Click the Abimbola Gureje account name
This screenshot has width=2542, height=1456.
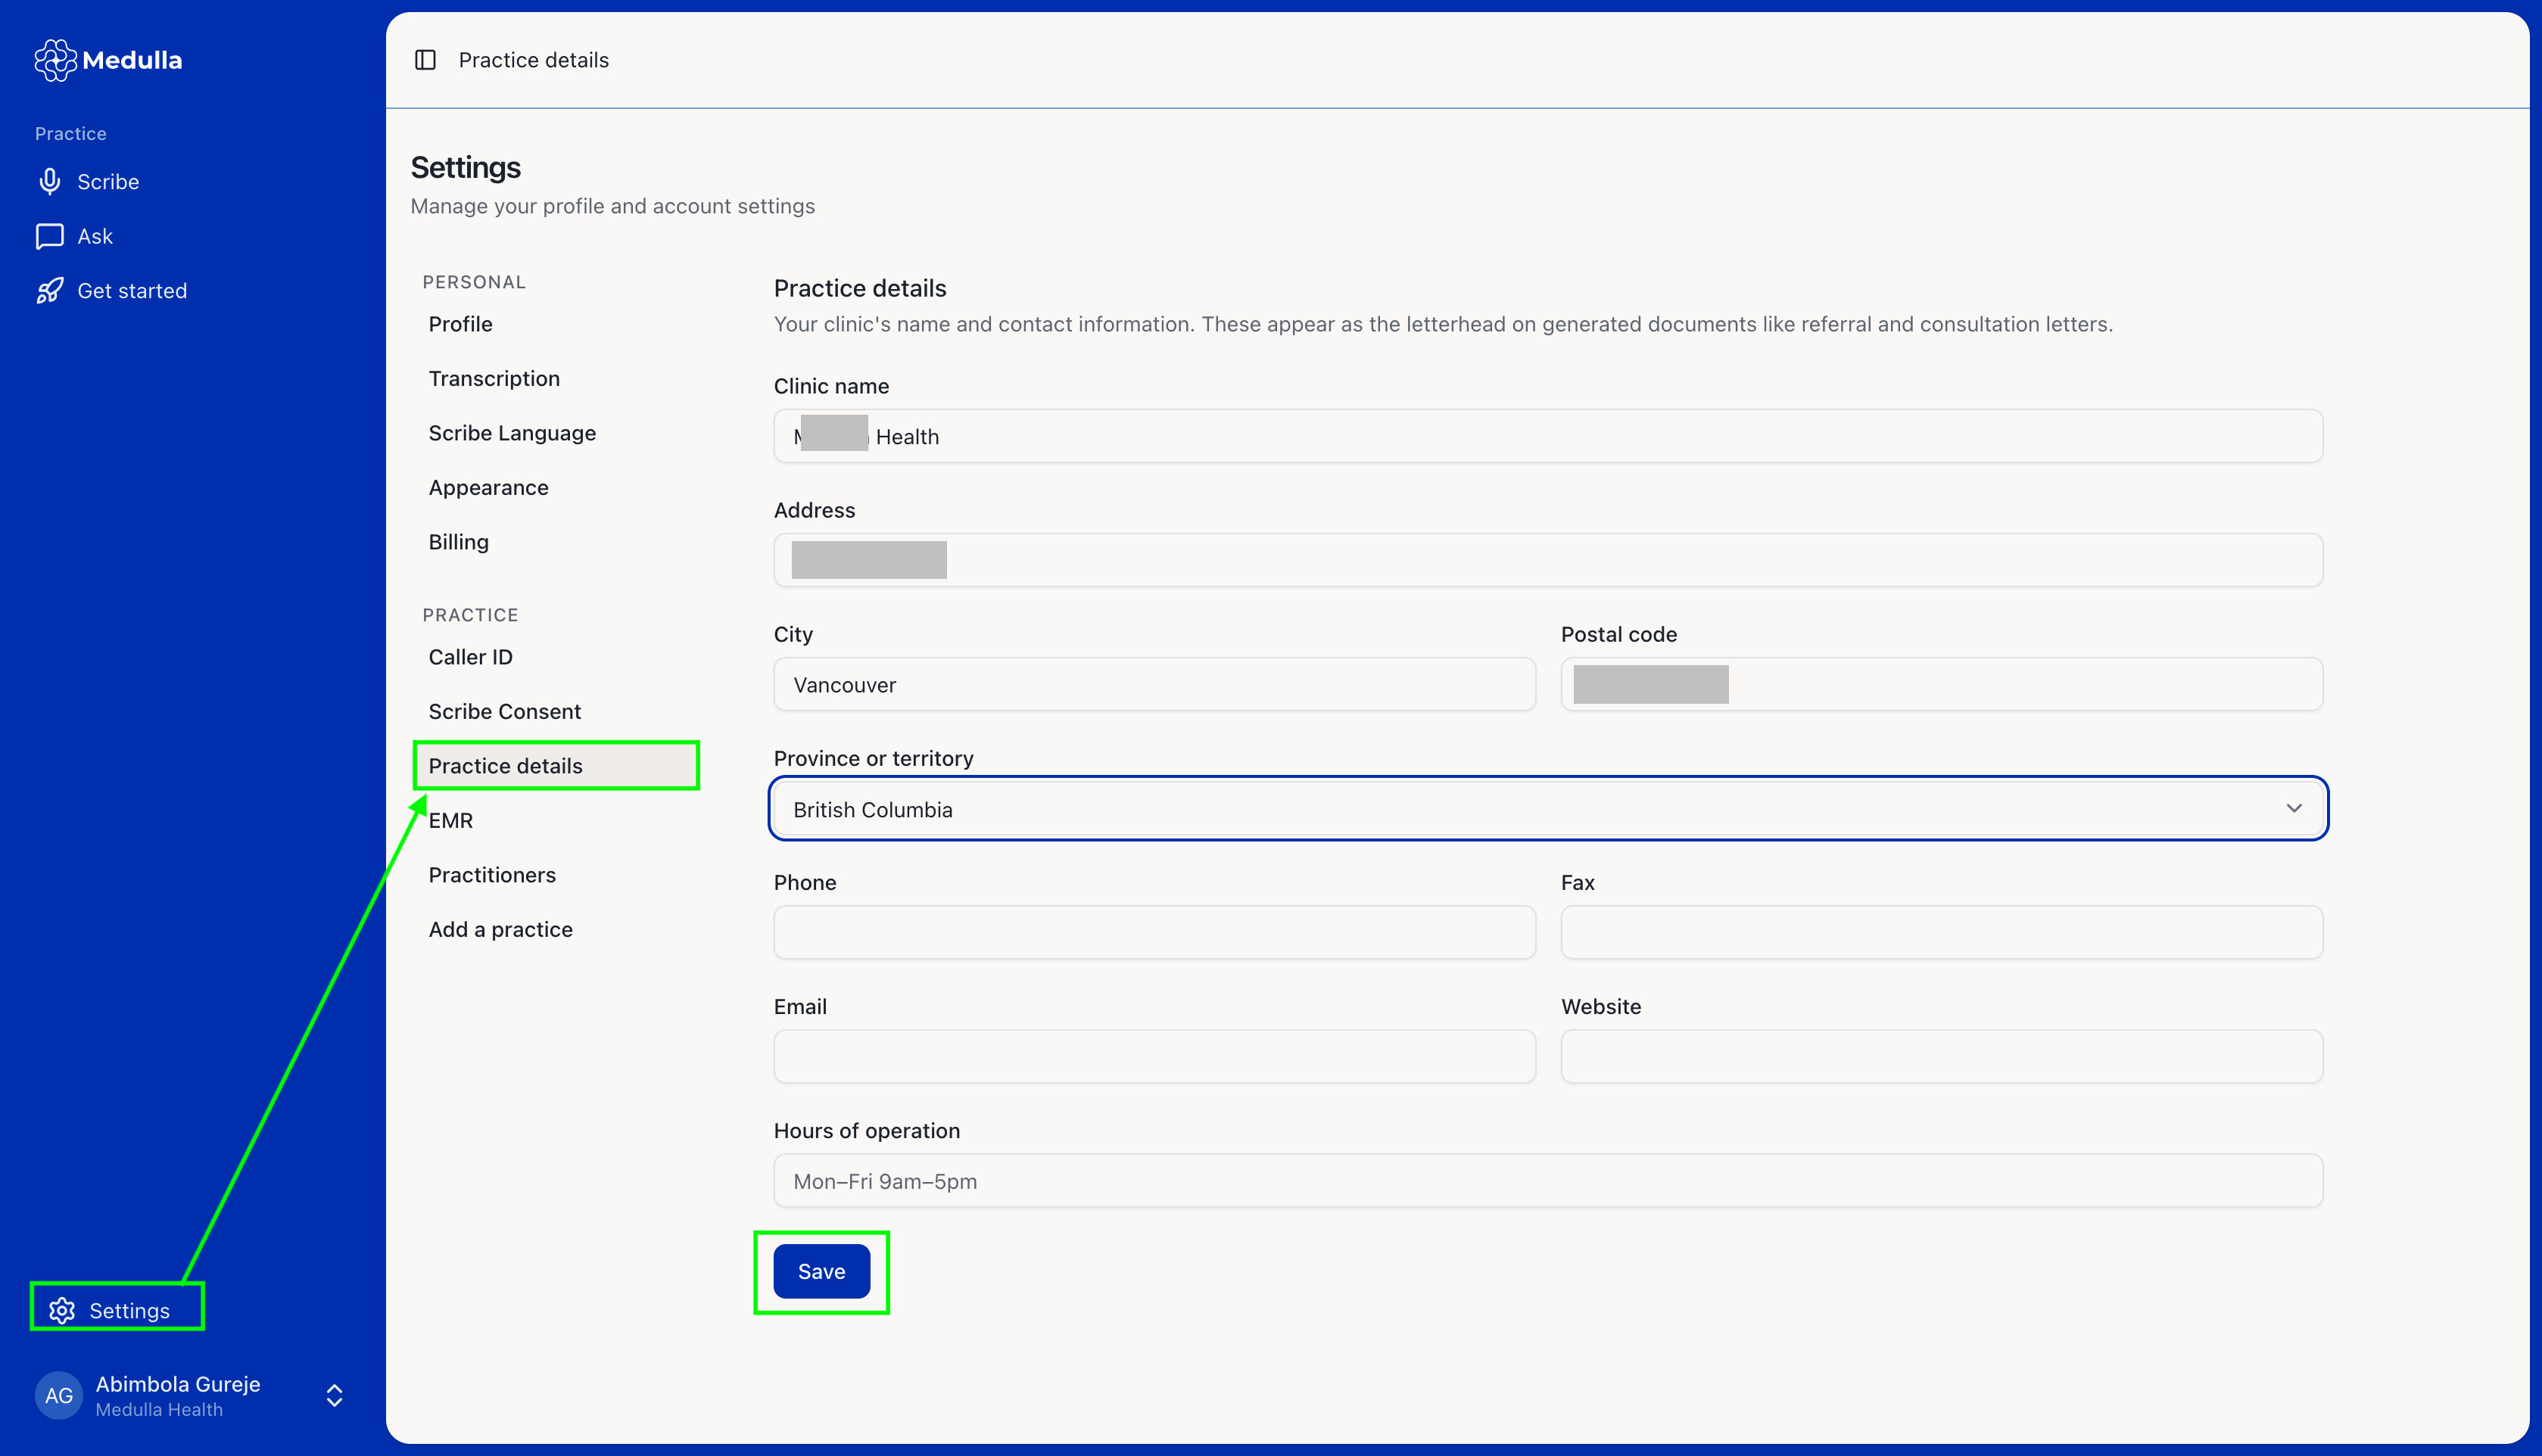tap(178, 1384)
